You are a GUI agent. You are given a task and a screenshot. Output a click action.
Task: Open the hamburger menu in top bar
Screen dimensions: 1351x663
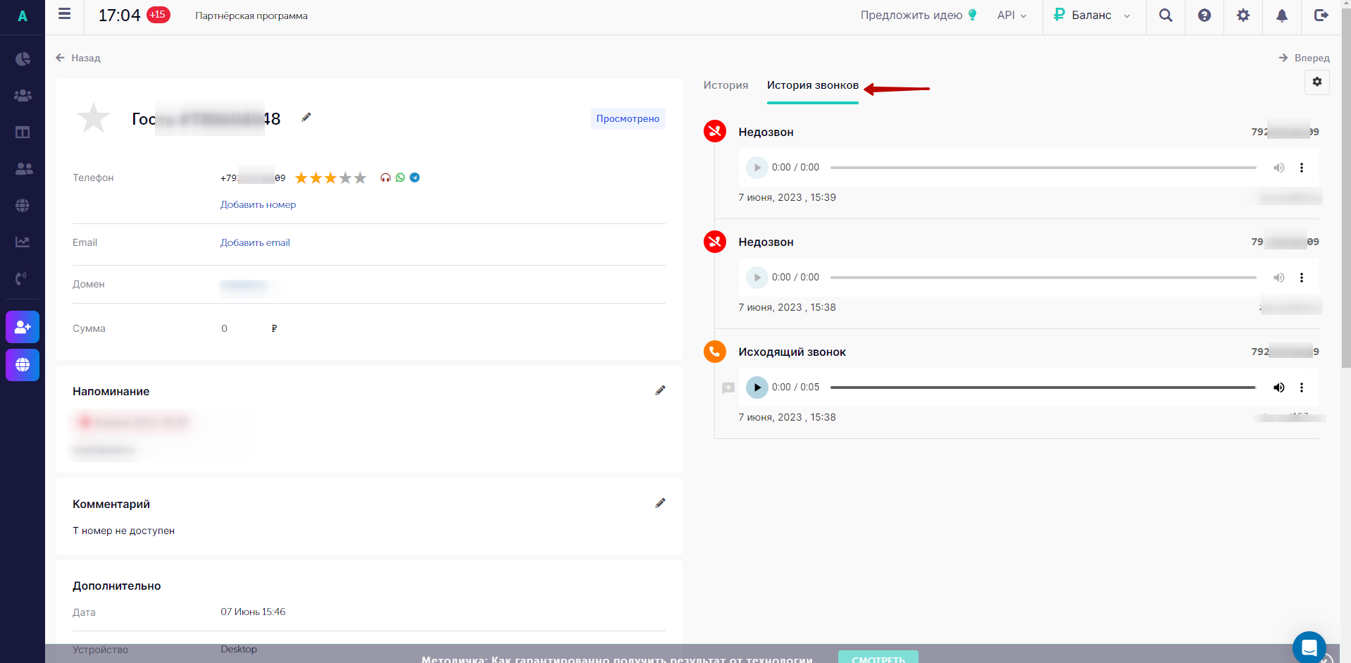64,14
